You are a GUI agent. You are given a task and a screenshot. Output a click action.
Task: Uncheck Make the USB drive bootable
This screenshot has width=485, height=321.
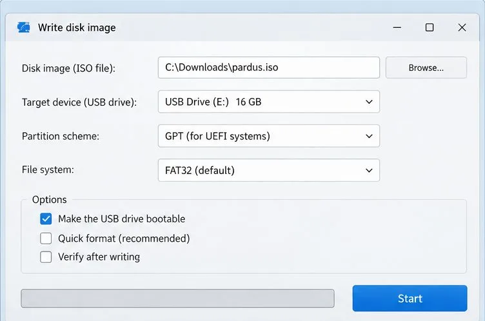coord(46,219)
